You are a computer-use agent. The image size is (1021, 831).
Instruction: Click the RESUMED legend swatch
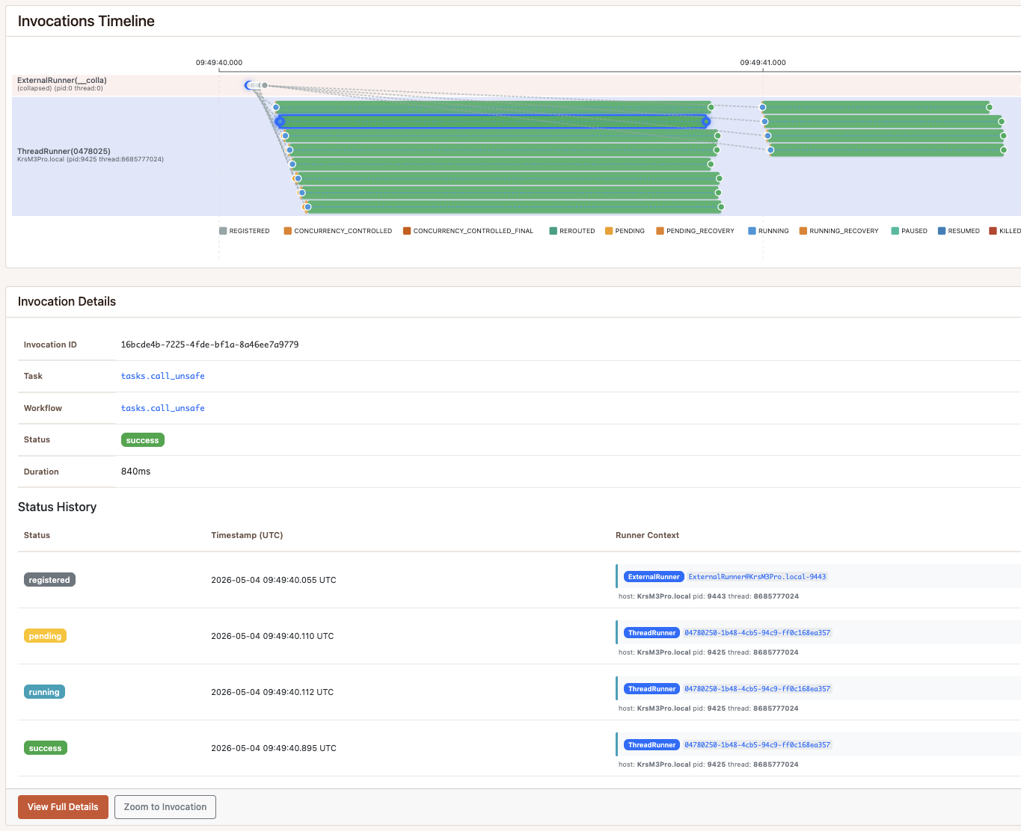(942, 231)
